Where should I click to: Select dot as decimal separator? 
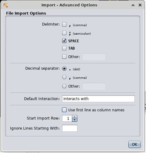[x=64, y=68]
